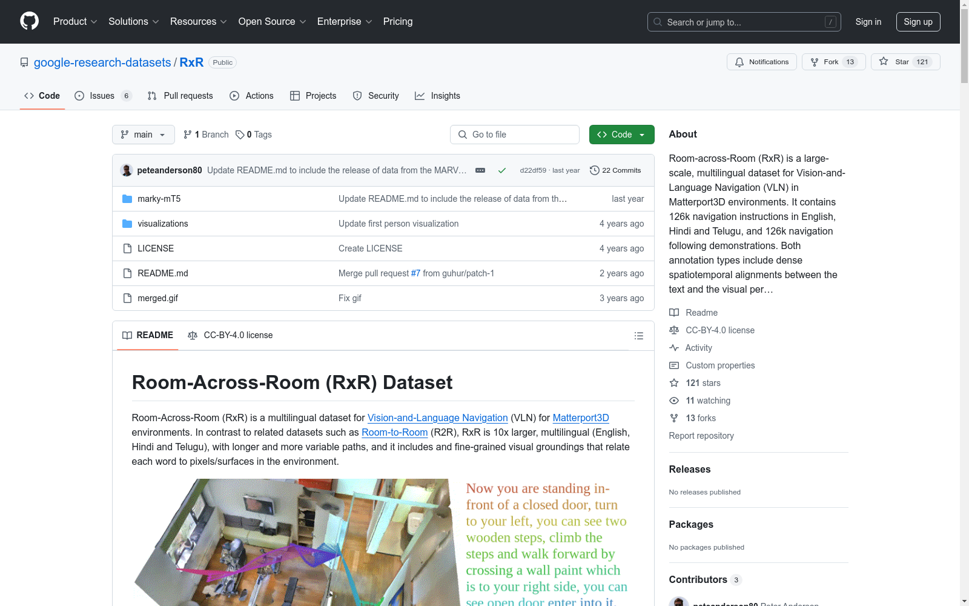Open the peteanderson80 author link
969x606 pixels.
170,170
